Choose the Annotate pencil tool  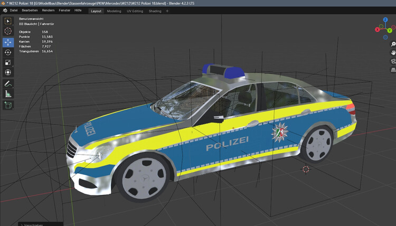point(8,84)
